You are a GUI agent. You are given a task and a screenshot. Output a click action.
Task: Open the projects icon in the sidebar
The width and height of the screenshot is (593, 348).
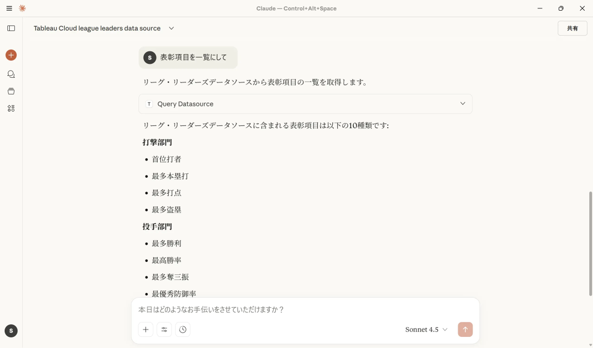(x=11, y=91)
